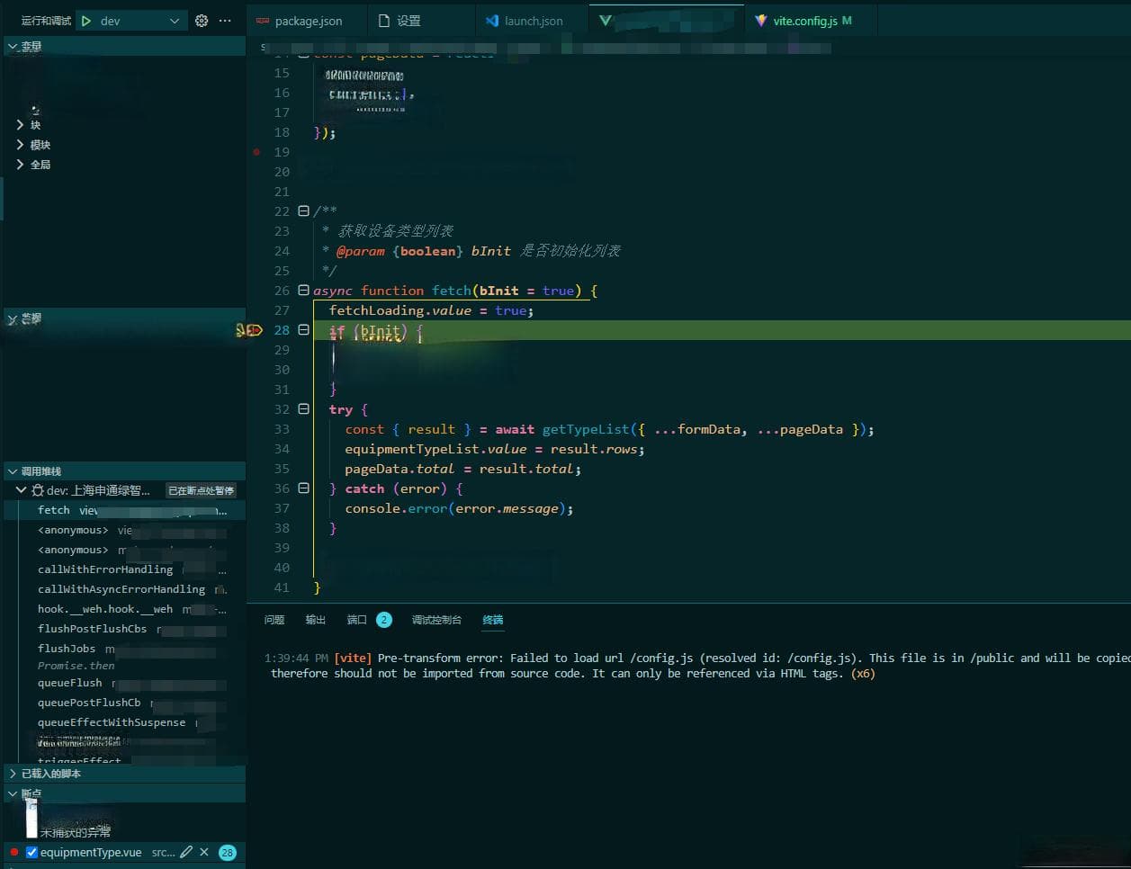
Task: Fold the catch block at line 36
Action: (303, 488)
